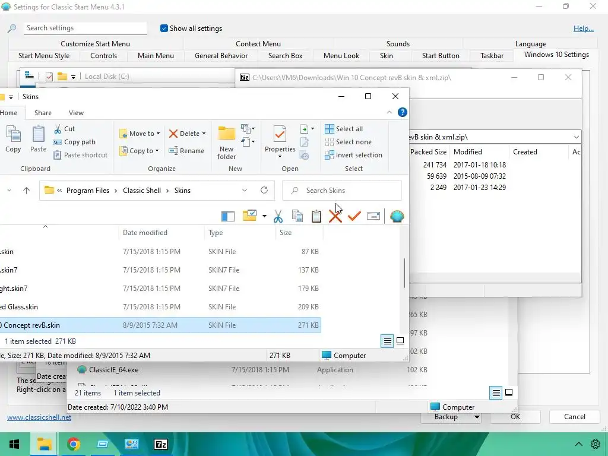Image resolution: width=608 pixels, height=456 pixels.
Task: Click the Skins file list scrollbar
Action: (404, 273)
